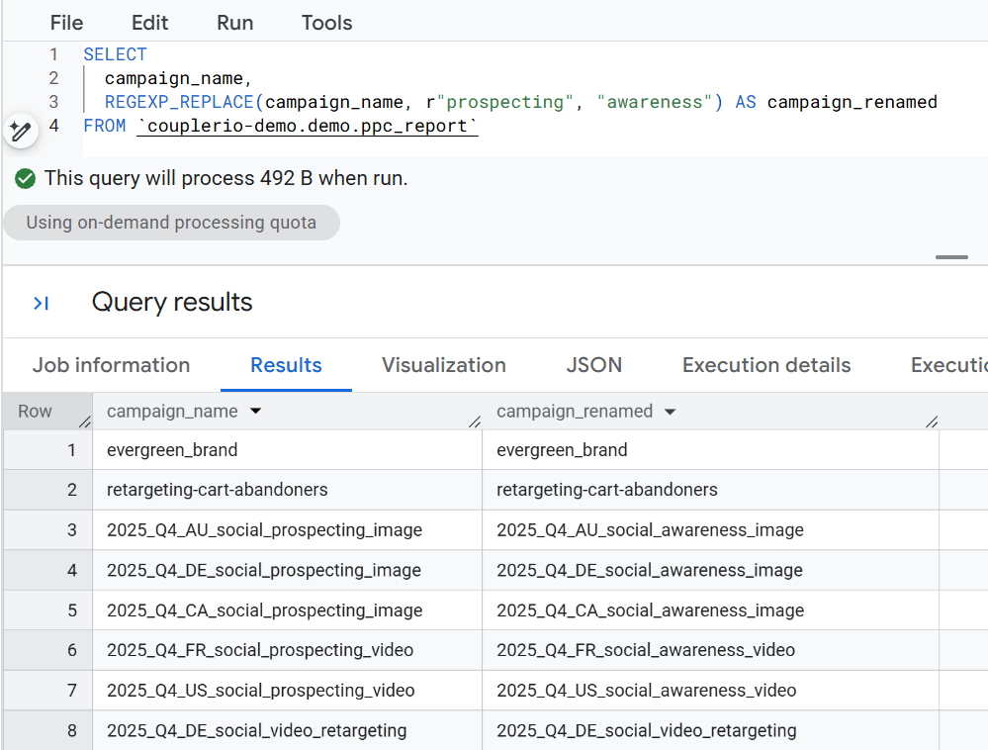The height and width of the screenshot is (750, 988).
Task: Click the campaign_name column header label
Action: click(x=173, y=412)
